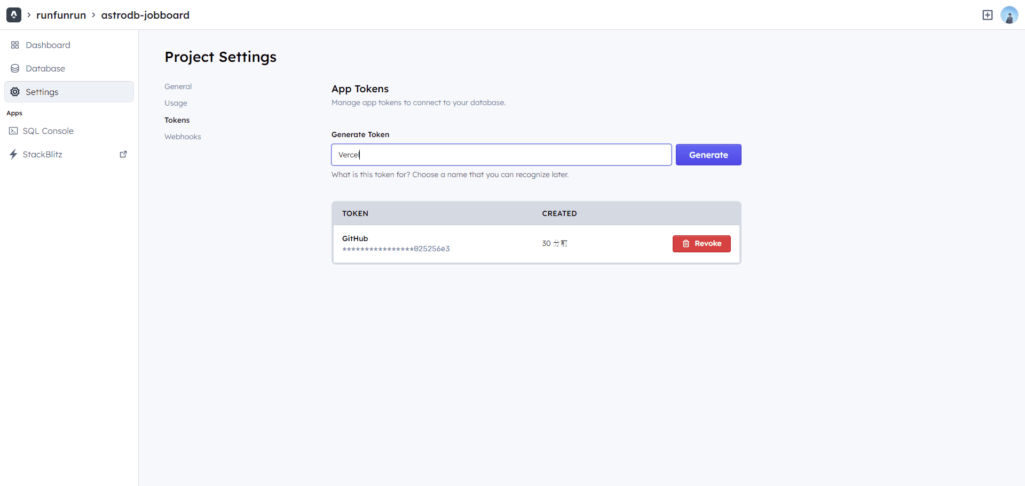Click StackBlitz external link arrow icon
The width and height of the screenshot is (1025, 486).
click(123, 154)
